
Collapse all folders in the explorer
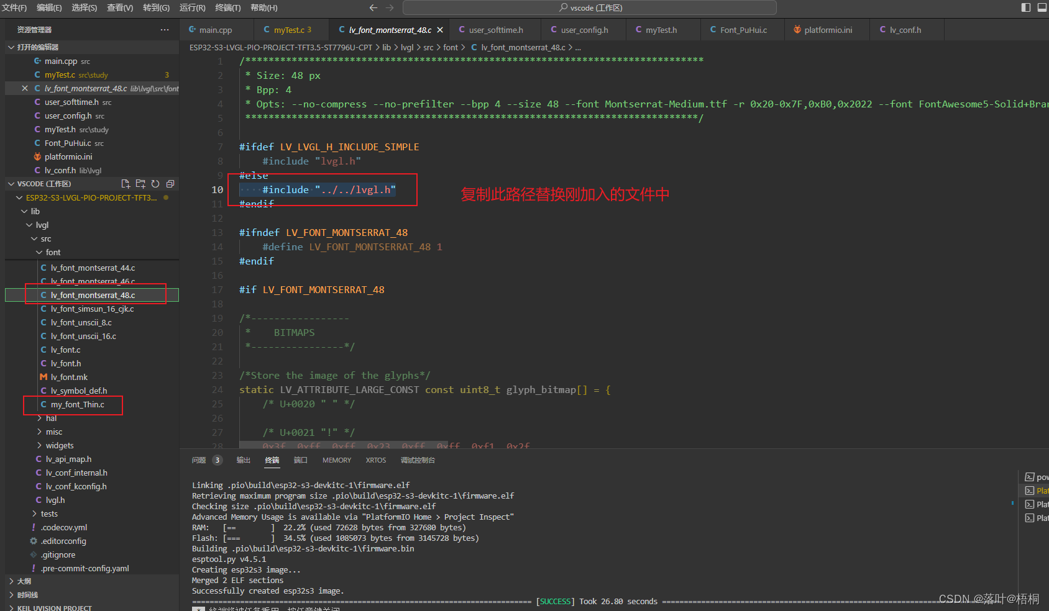pos(170,184)
